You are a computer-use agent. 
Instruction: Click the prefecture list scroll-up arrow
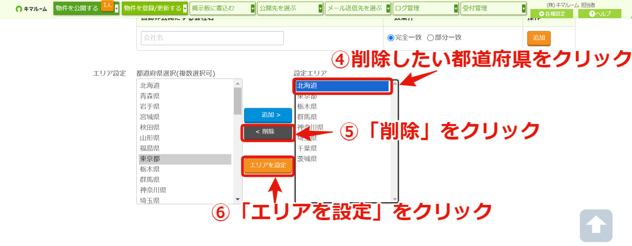point(238,83)
